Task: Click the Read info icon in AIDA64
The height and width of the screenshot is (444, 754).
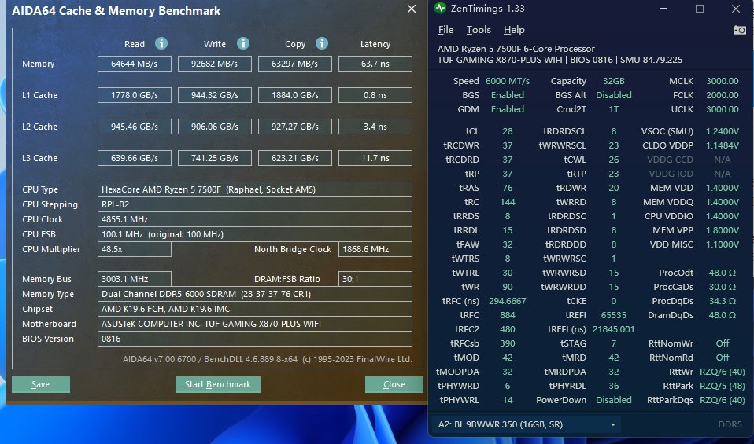Action: (x=161, y=44)
